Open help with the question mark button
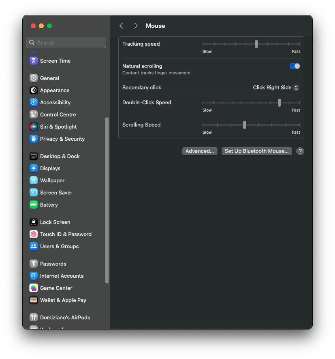This screenshot has height=359, width=335. tap(300, 151)
